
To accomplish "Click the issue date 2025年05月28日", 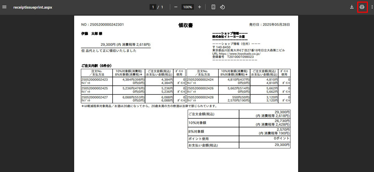I will 276,24.
